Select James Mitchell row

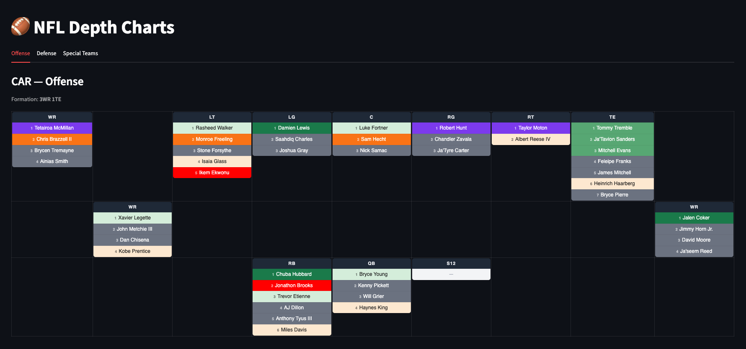612,173
